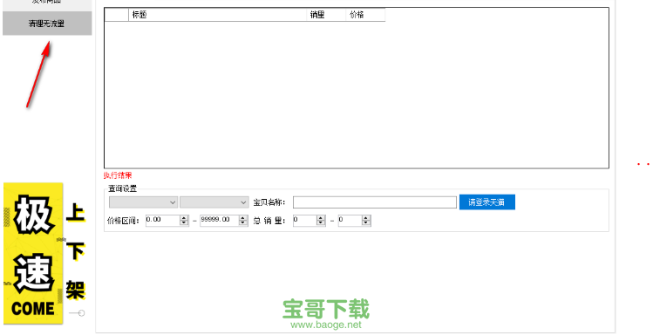Click the red 执行结果 label
This screenshot has width=653, height=335.
118,175
